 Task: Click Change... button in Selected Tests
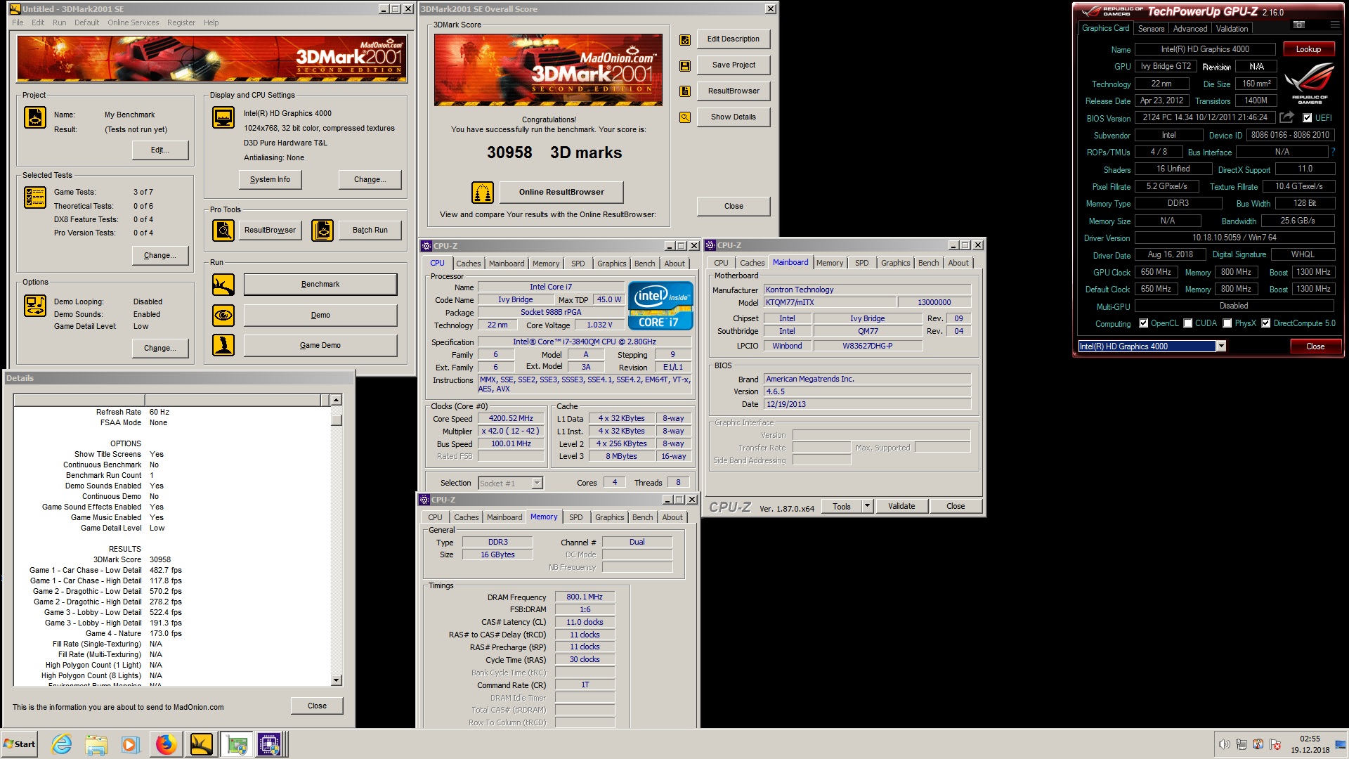pyautogui.click(x=160, y=255)
